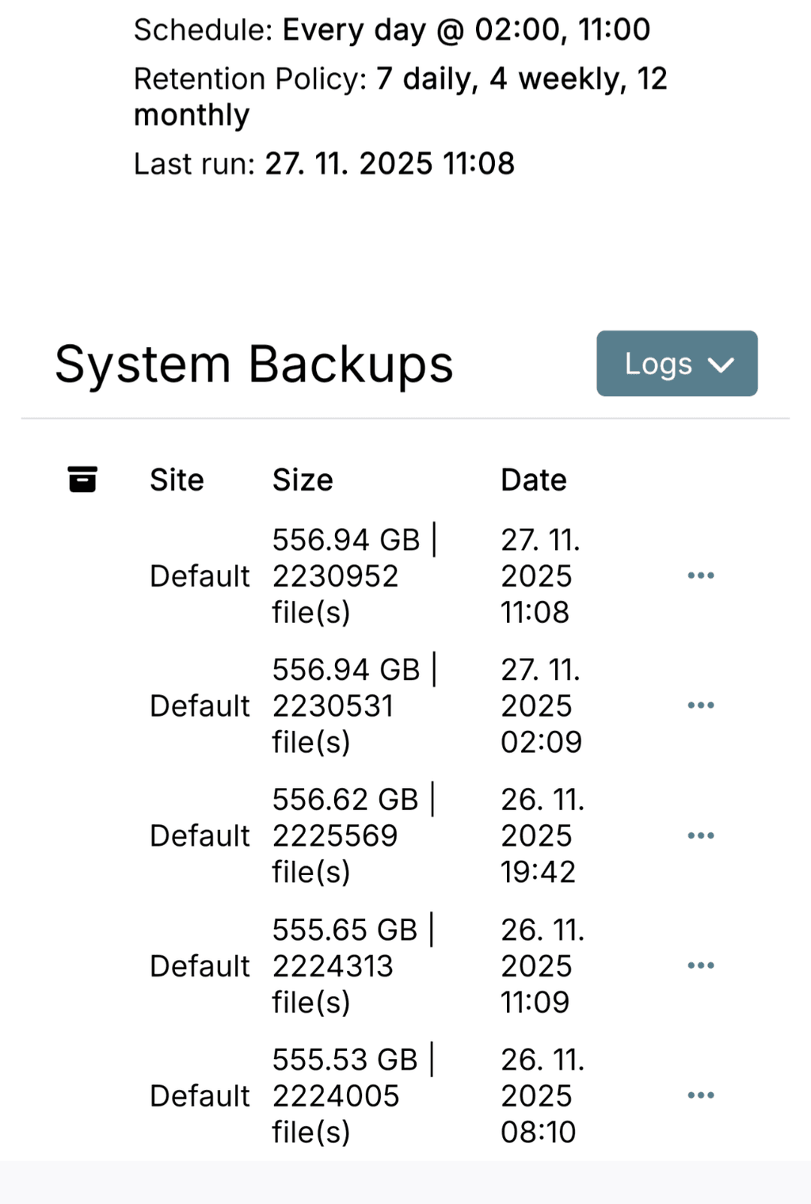This screenshot has height=1204, width=811.
Task: Select the 555.53 GB backup size cell
Action: pyautogui.click(x=345, y=1060)
